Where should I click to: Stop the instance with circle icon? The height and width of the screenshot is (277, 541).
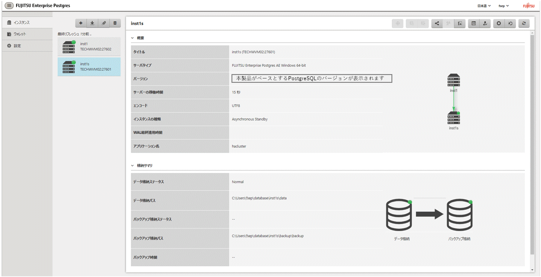(499, 23)
